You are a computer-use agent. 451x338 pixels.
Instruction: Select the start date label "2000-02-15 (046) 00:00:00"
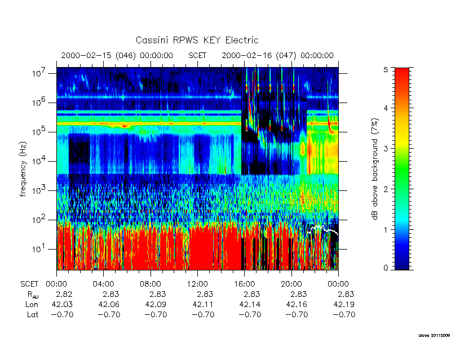click(x=117, y=55)
